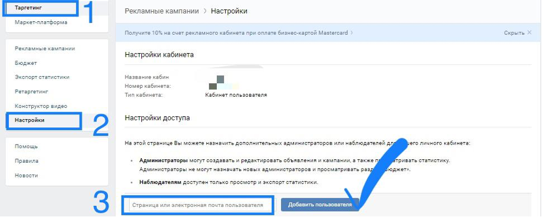Close the promo banner with X icon
Image resolution: width=542 pixels, height=217 pixels.
pyautogui.click(x=529, y=32)
